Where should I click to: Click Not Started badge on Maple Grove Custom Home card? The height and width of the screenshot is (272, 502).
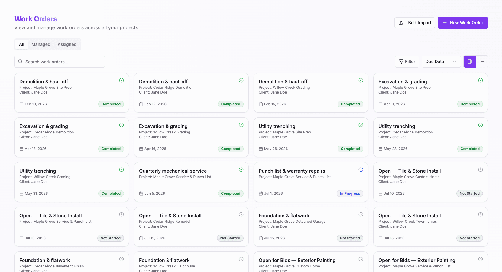(470, 194)
